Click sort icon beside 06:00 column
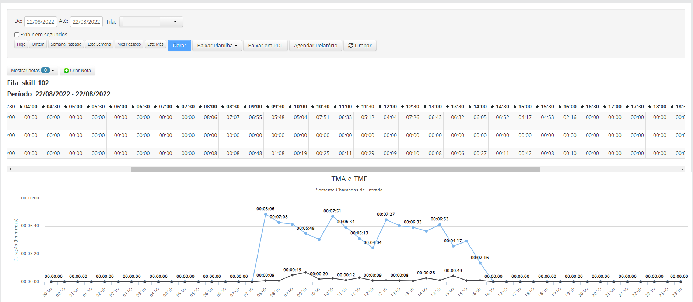 pyautogui.click(x=110, y=107)
